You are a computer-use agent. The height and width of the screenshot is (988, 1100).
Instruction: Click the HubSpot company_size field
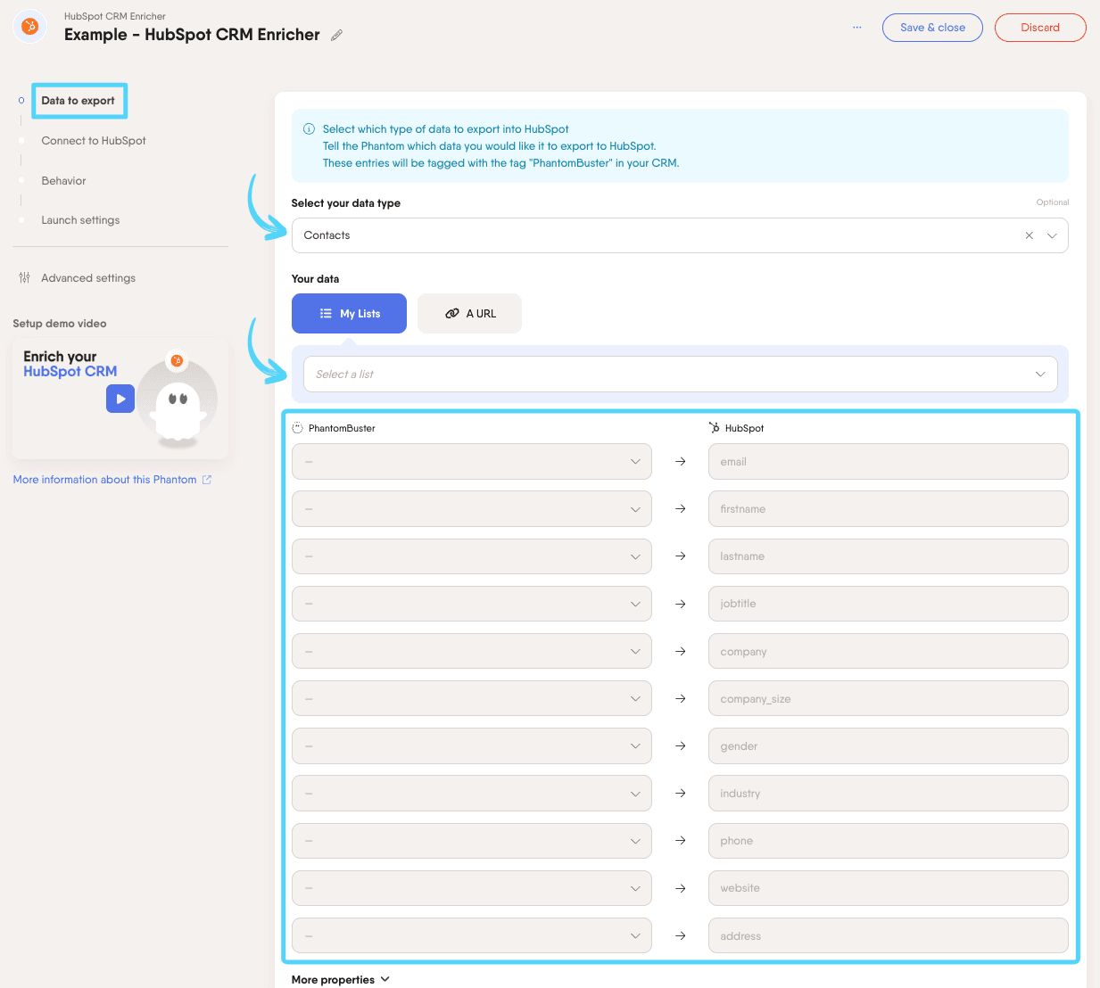pyautogui.click(x=889, y=699)
